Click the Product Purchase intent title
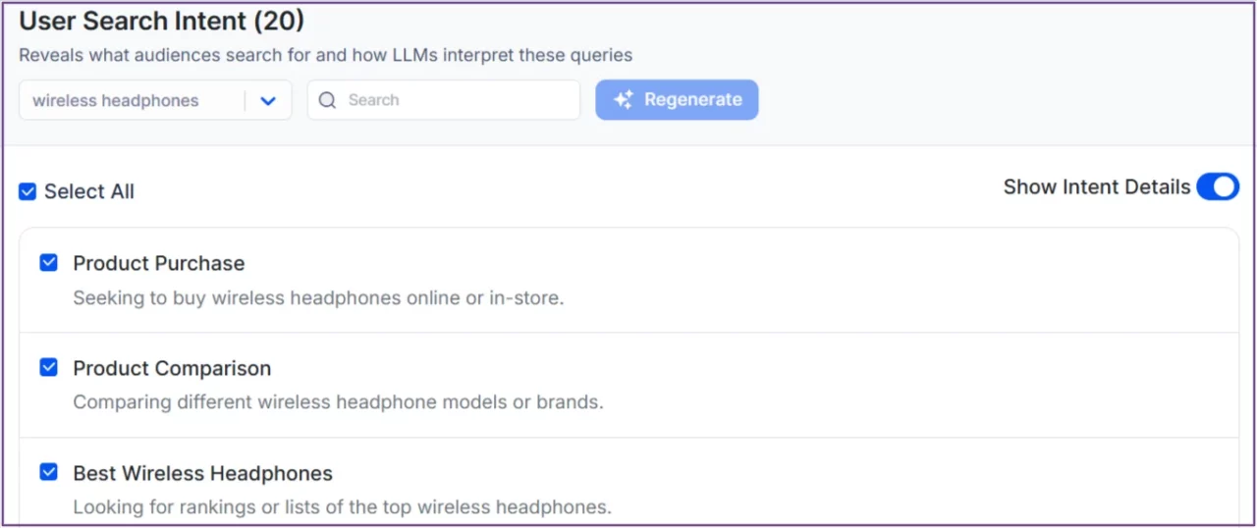1257x528 pixels. click(159, 263)
